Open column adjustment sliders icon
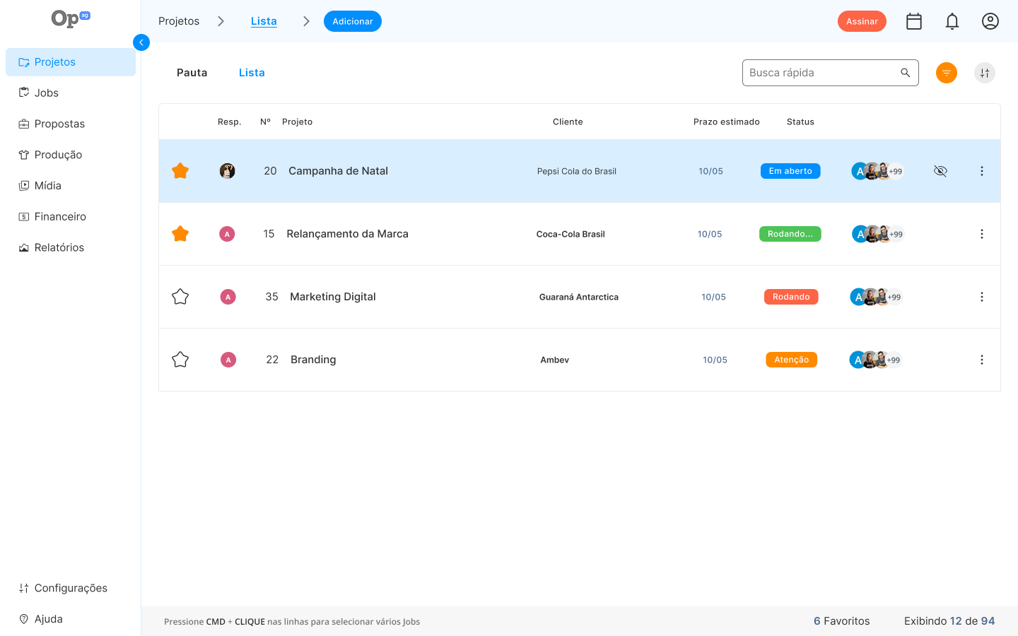The height and width of the screenshot is (636, 1018). (985, 73)
